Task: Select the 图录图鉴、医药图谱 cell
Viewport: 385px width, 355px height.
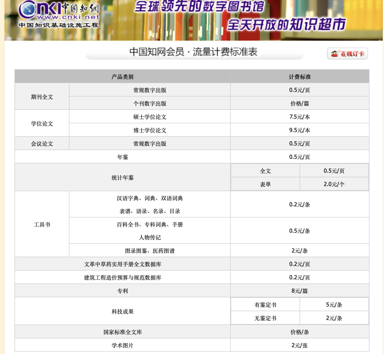Action: coord(150,251)
